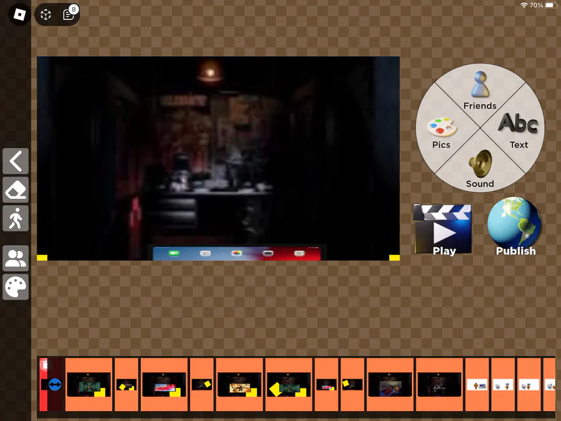Delete frame using the trash icon in timeline

tap(44, 365)
